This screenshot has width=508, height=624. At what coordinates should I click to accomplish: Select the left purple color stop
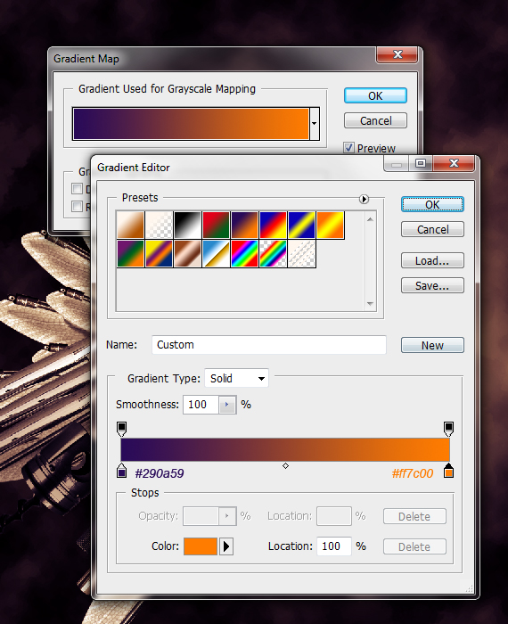click(122, 471)
